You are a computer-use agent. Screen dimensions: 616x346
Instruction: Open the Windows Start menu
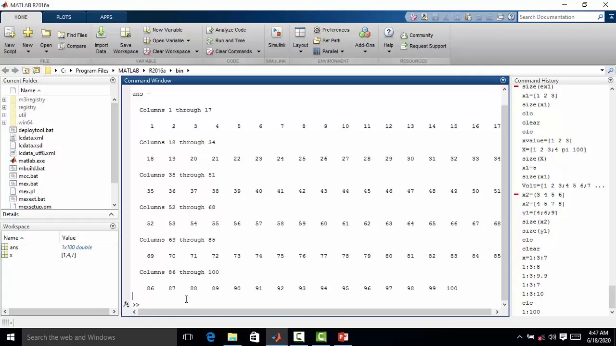coord(11,337)
